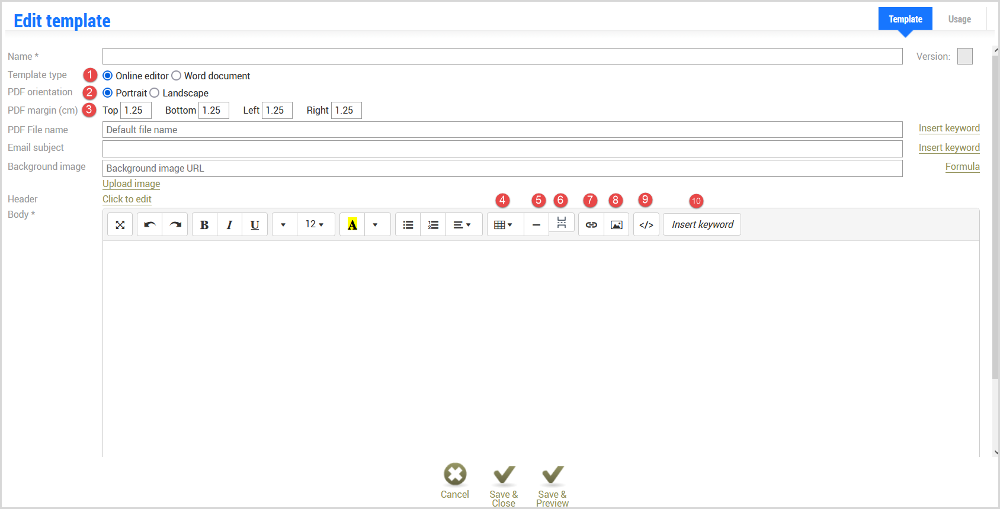Insert a horizontal line
The image size is (1000, 509).
coord(536,225)
